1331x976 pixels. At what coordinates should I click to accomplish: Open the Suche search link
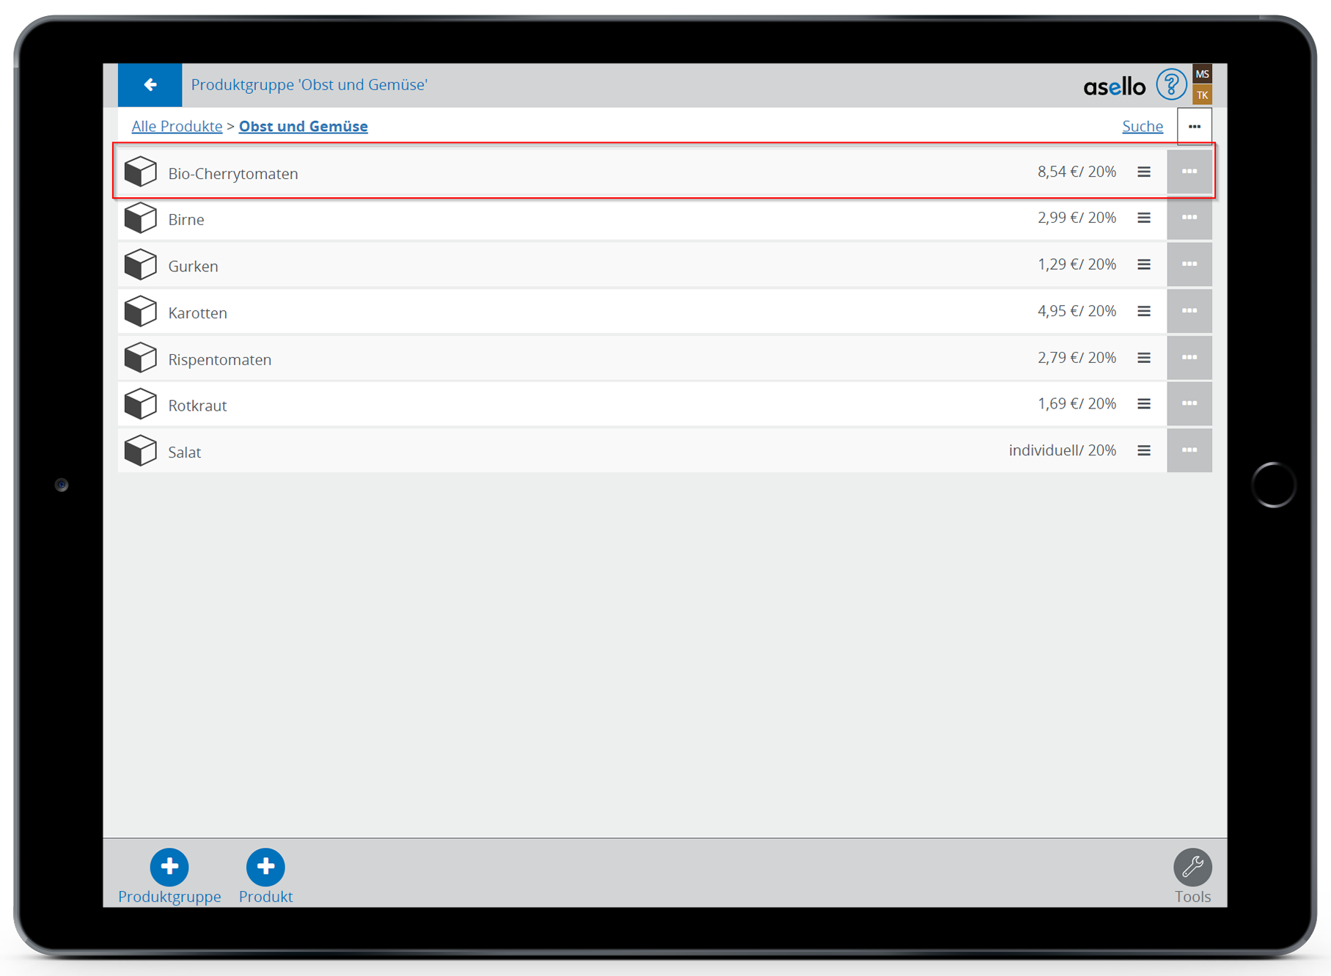1142,126
